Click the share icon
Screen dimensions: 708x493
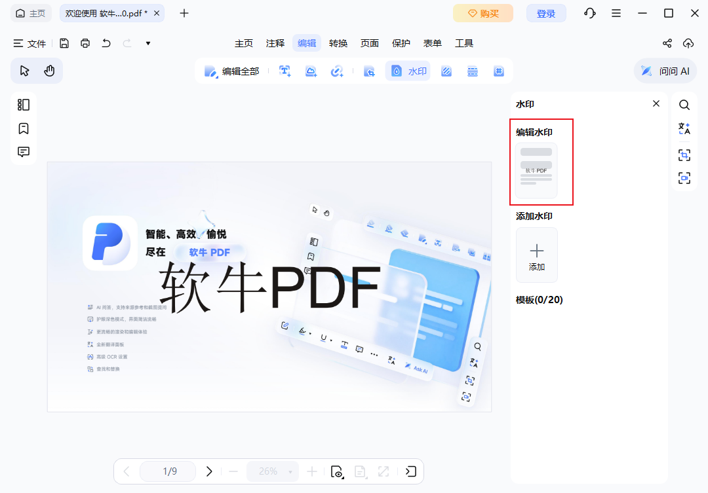pos(667,43)
